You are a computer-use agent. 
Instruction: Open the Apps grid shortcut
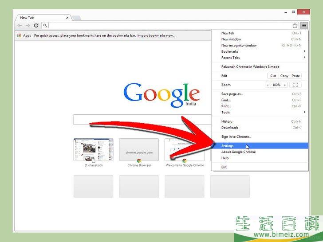click(x=24, y=35)
